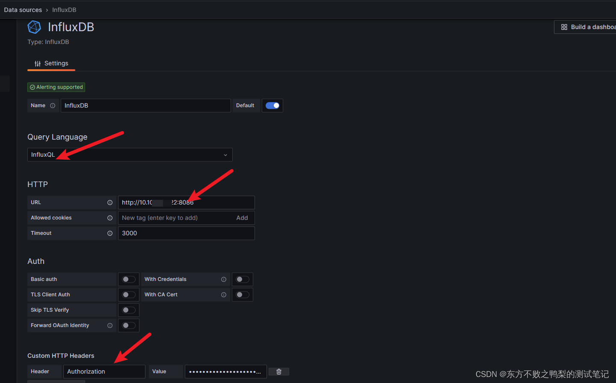Viewport: 616px width, 383px height.
Task: Click the With Credentials info icon
Action: click(x=224, y=279)
